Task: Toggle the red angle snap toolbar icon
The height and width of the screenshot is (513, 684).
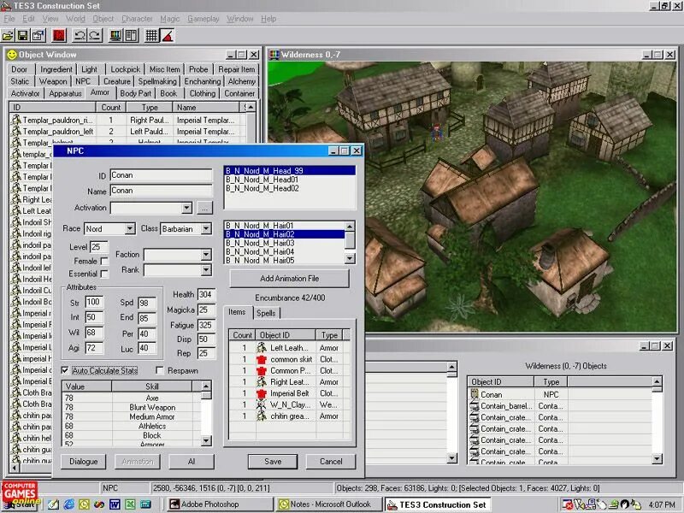Action: coord(168,36)
